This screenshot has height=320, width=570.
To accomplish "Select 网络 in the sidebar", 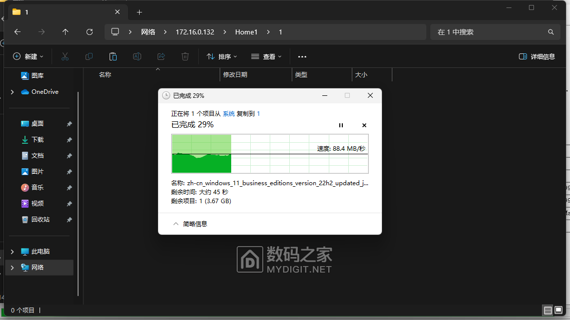I will pyautogui.click(x=37, y=268).
